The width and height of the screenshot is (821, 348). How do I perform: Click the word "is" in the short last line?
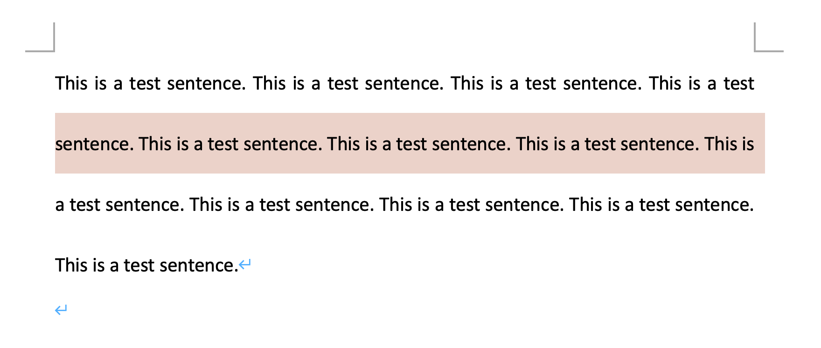coord(98,265)
